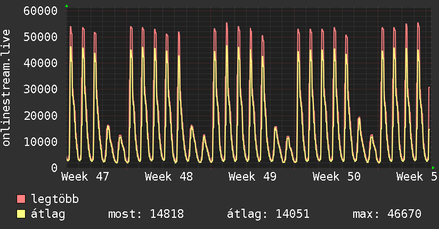
Task: Click the Week 47 axis label
Action: tap(85, 177)
